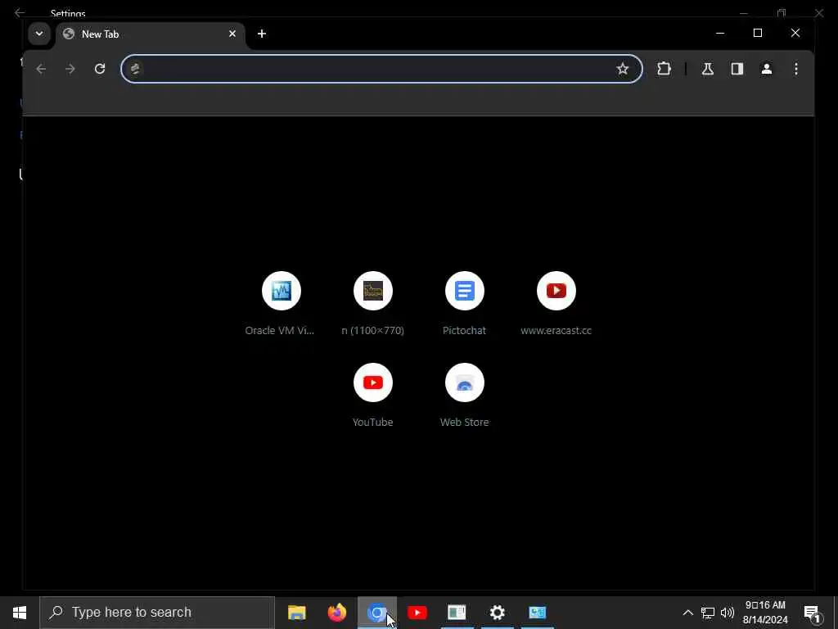Open the YouTube shortcut tile

point(373,395)
